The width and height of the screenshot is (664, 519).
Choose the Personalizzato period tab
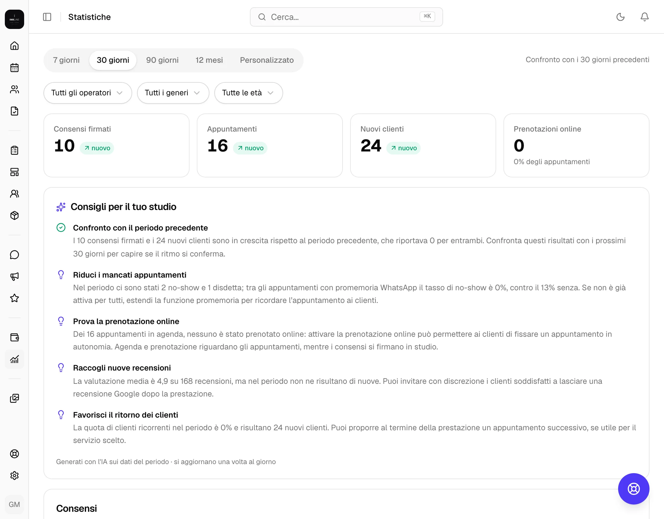point(267,60)
